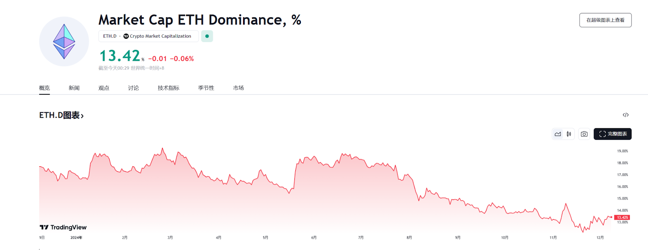This screenshot has height=250, width=648.
Task: Click the green market status dot
Action: (207, 36)
